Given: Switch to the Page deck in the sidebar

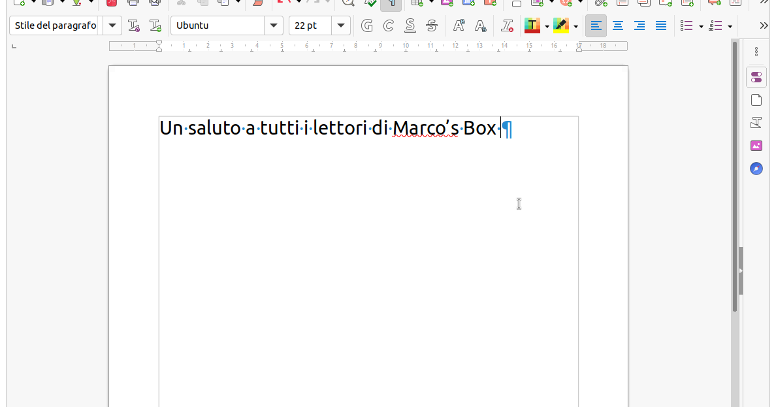Looking at the screenshot, I should [x=756, y=99].
